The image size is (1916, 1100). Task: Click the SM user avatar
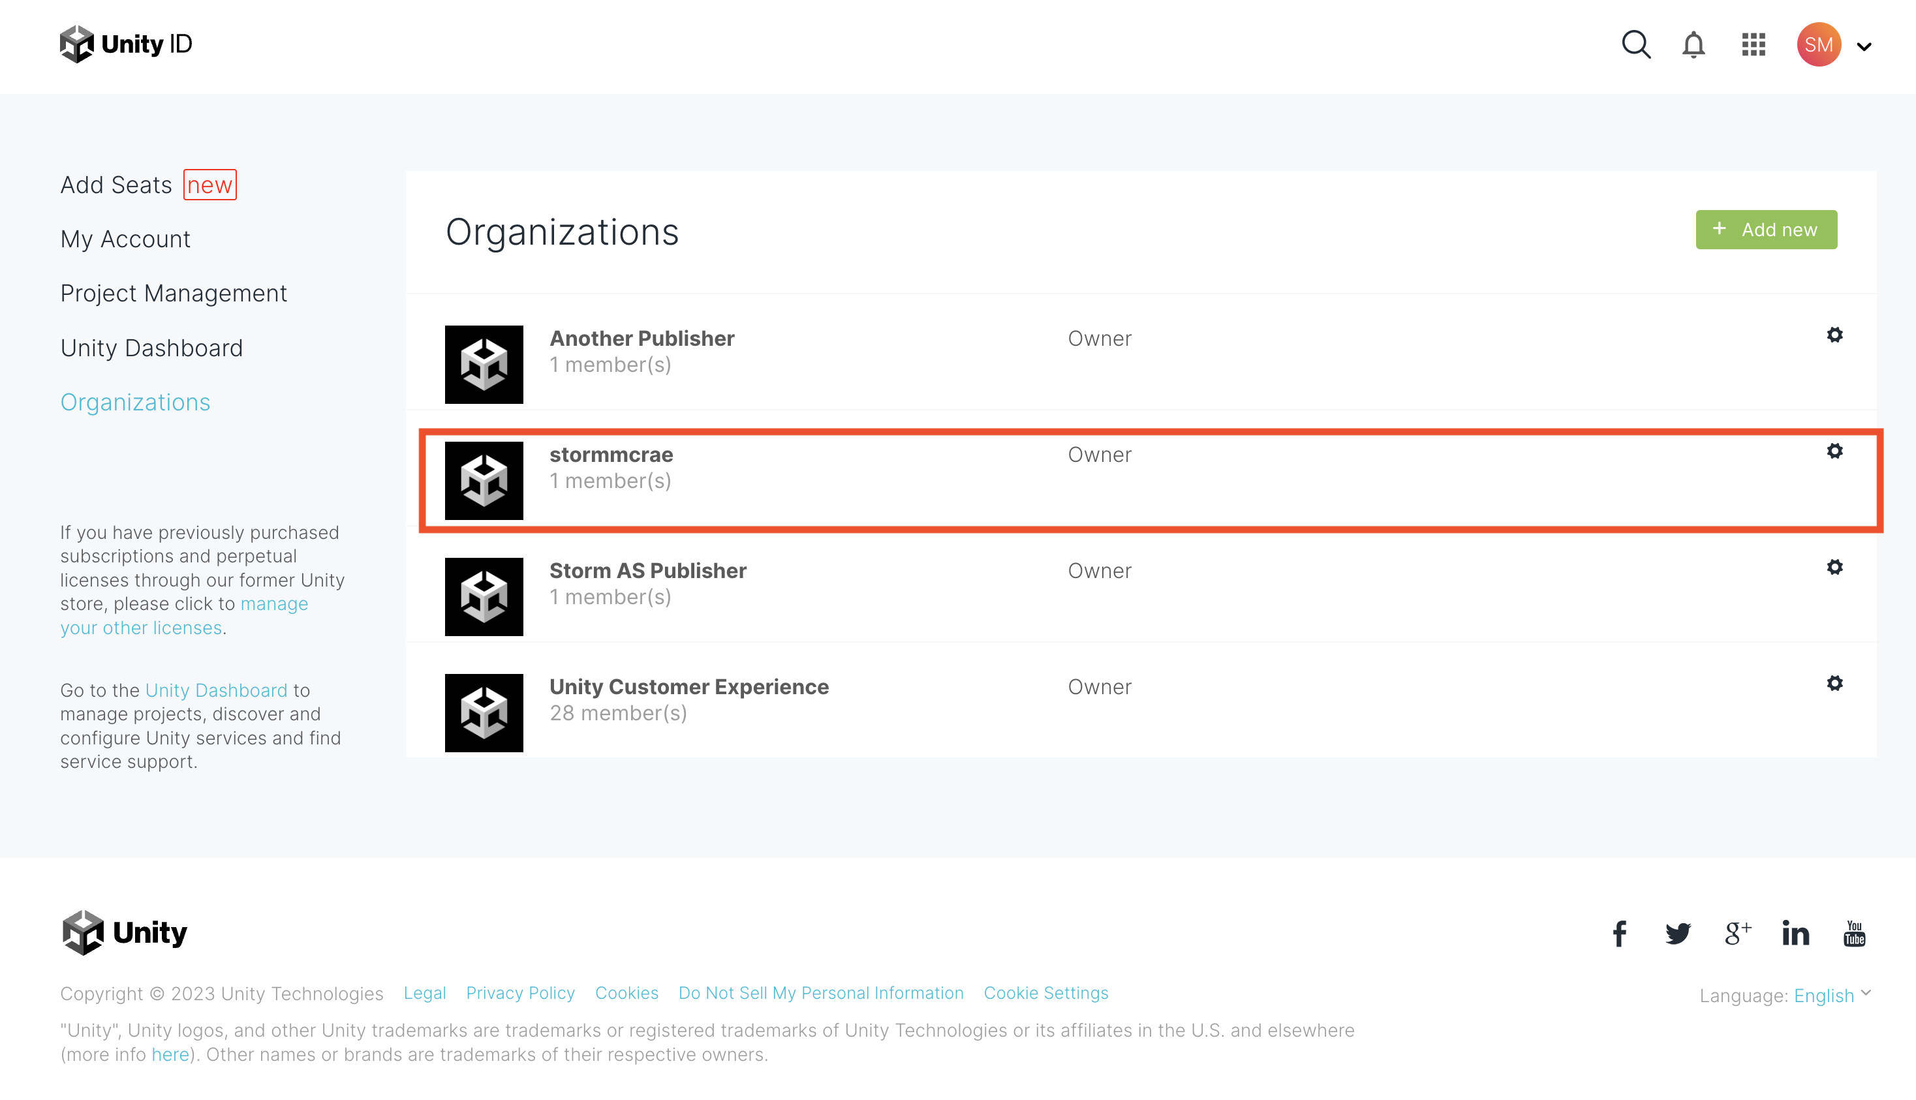(1819, 44)
